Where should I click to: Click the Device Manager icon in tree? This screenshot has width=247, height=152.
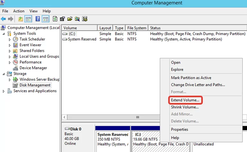[x=15, y=68]
